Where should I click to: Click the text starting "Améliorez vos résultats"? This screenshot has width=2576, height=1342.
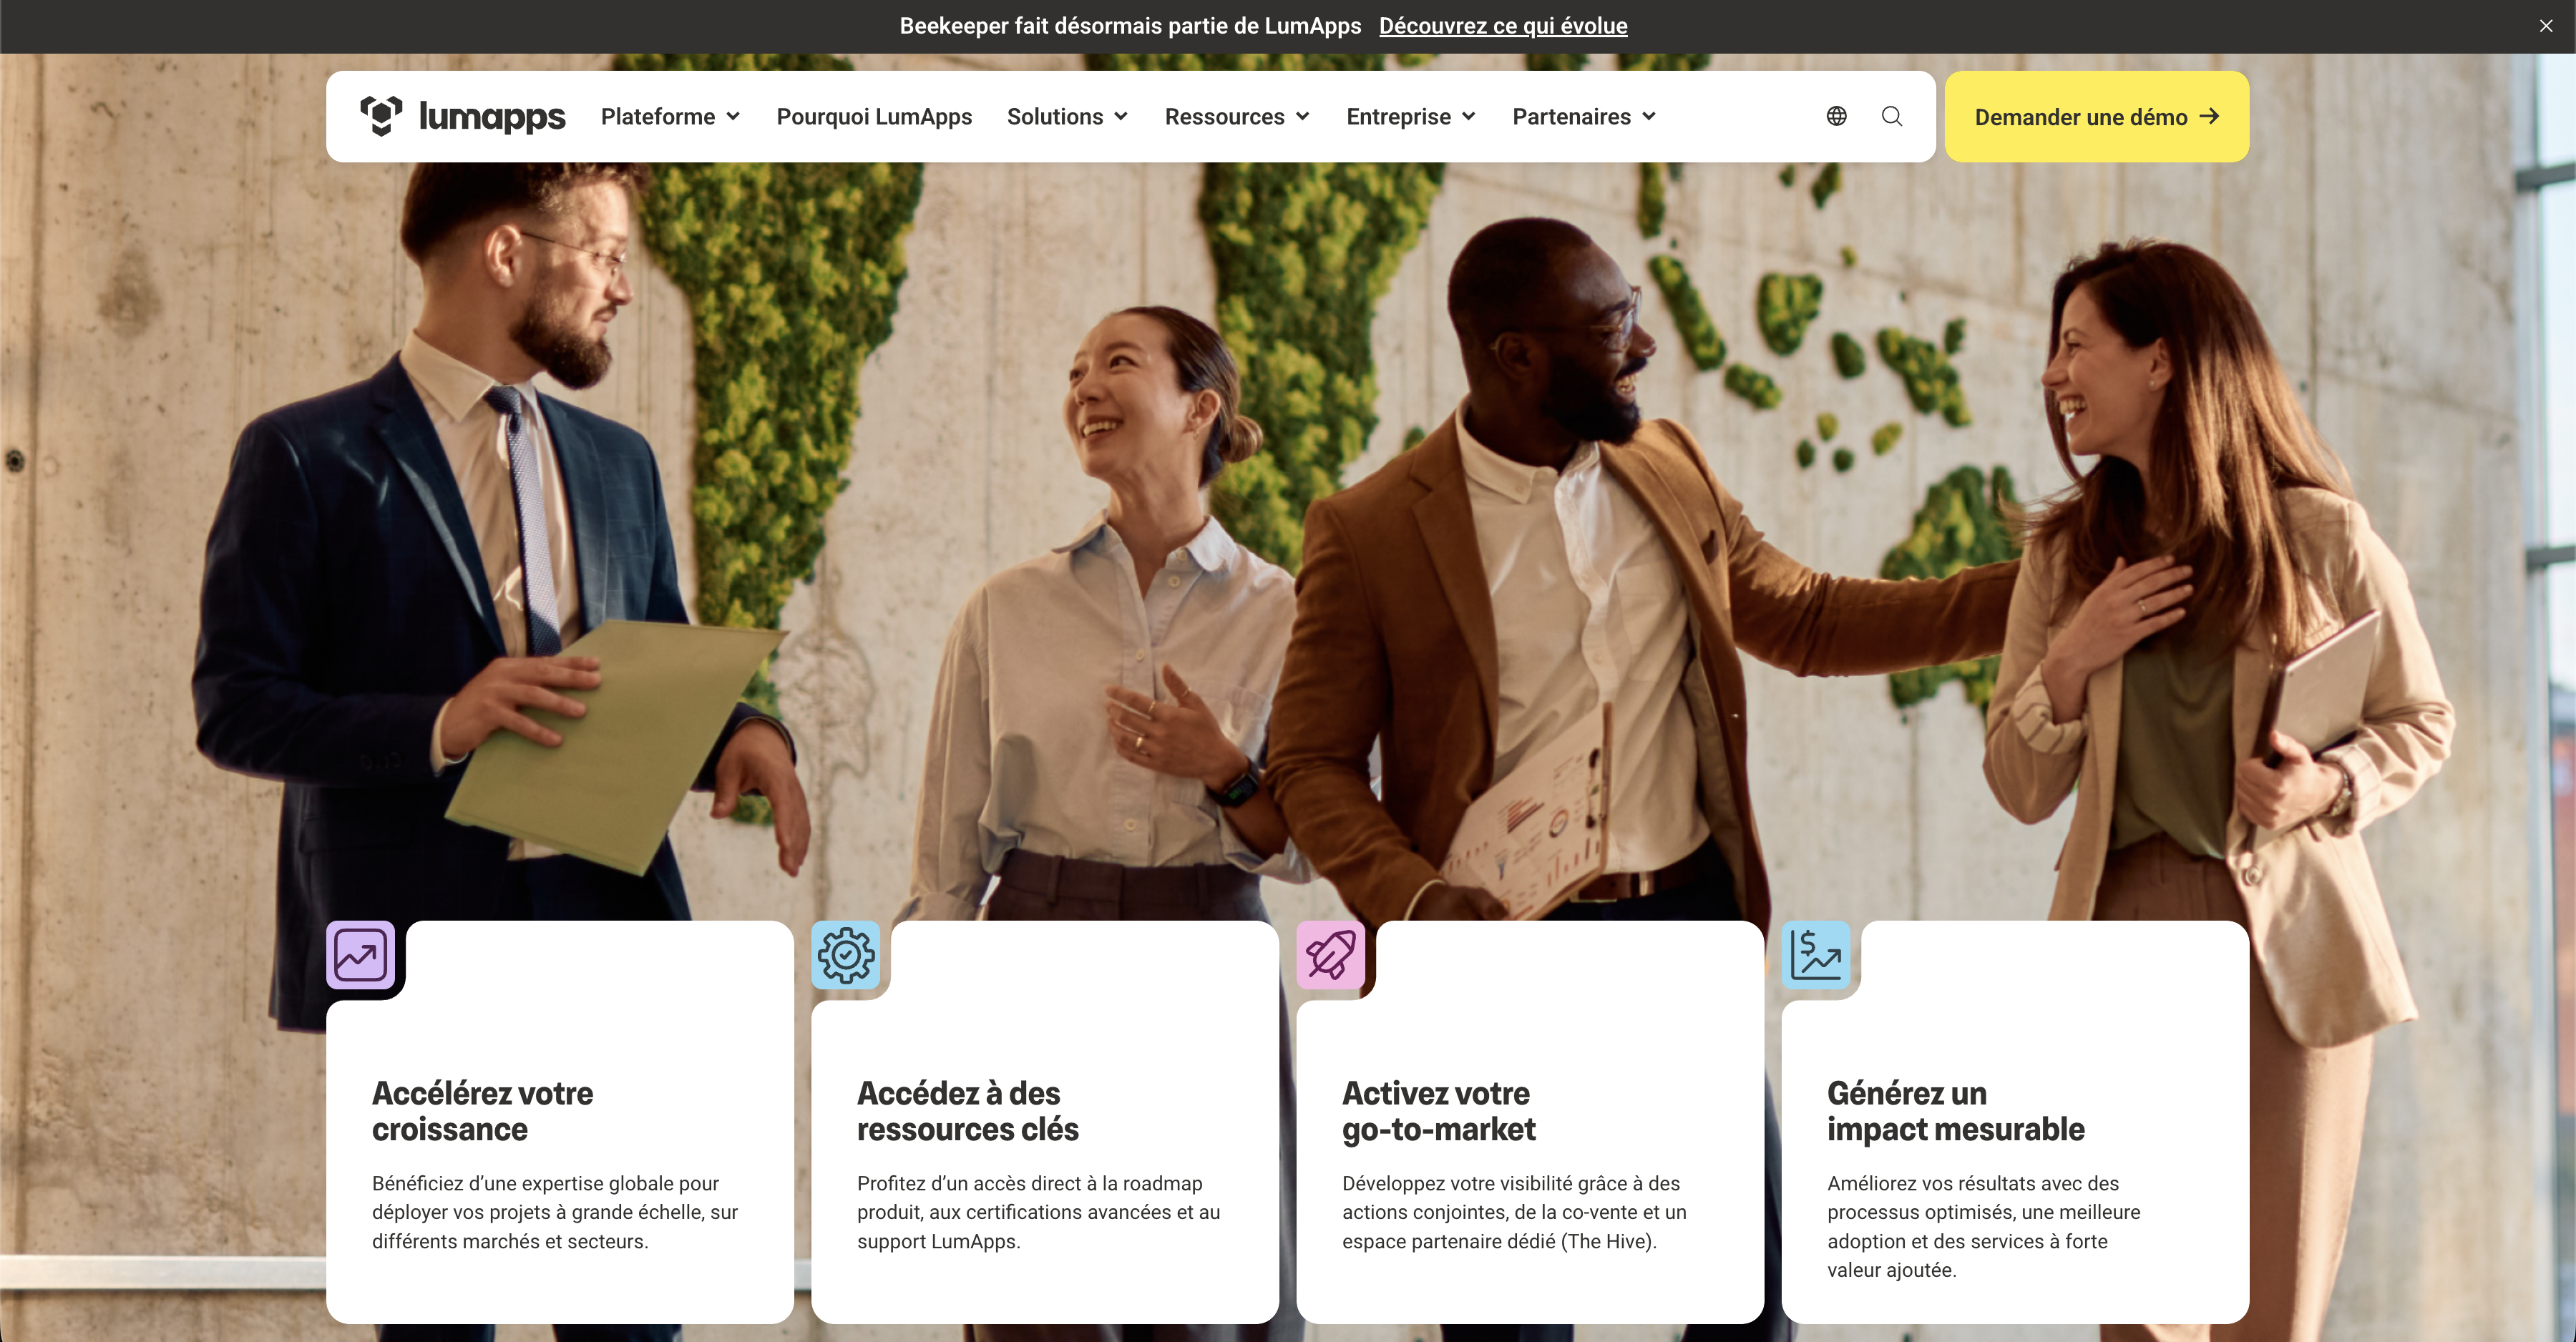(1984, 1226)
